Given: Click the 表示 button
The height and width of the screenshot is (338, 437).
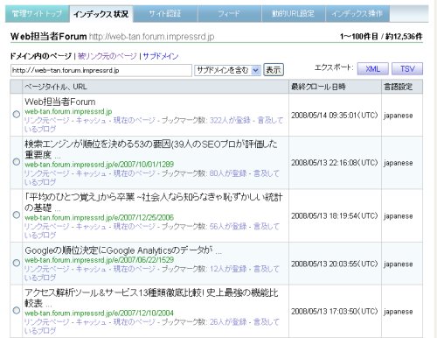Looking at the screenshot, I should (x=274, y=70).
